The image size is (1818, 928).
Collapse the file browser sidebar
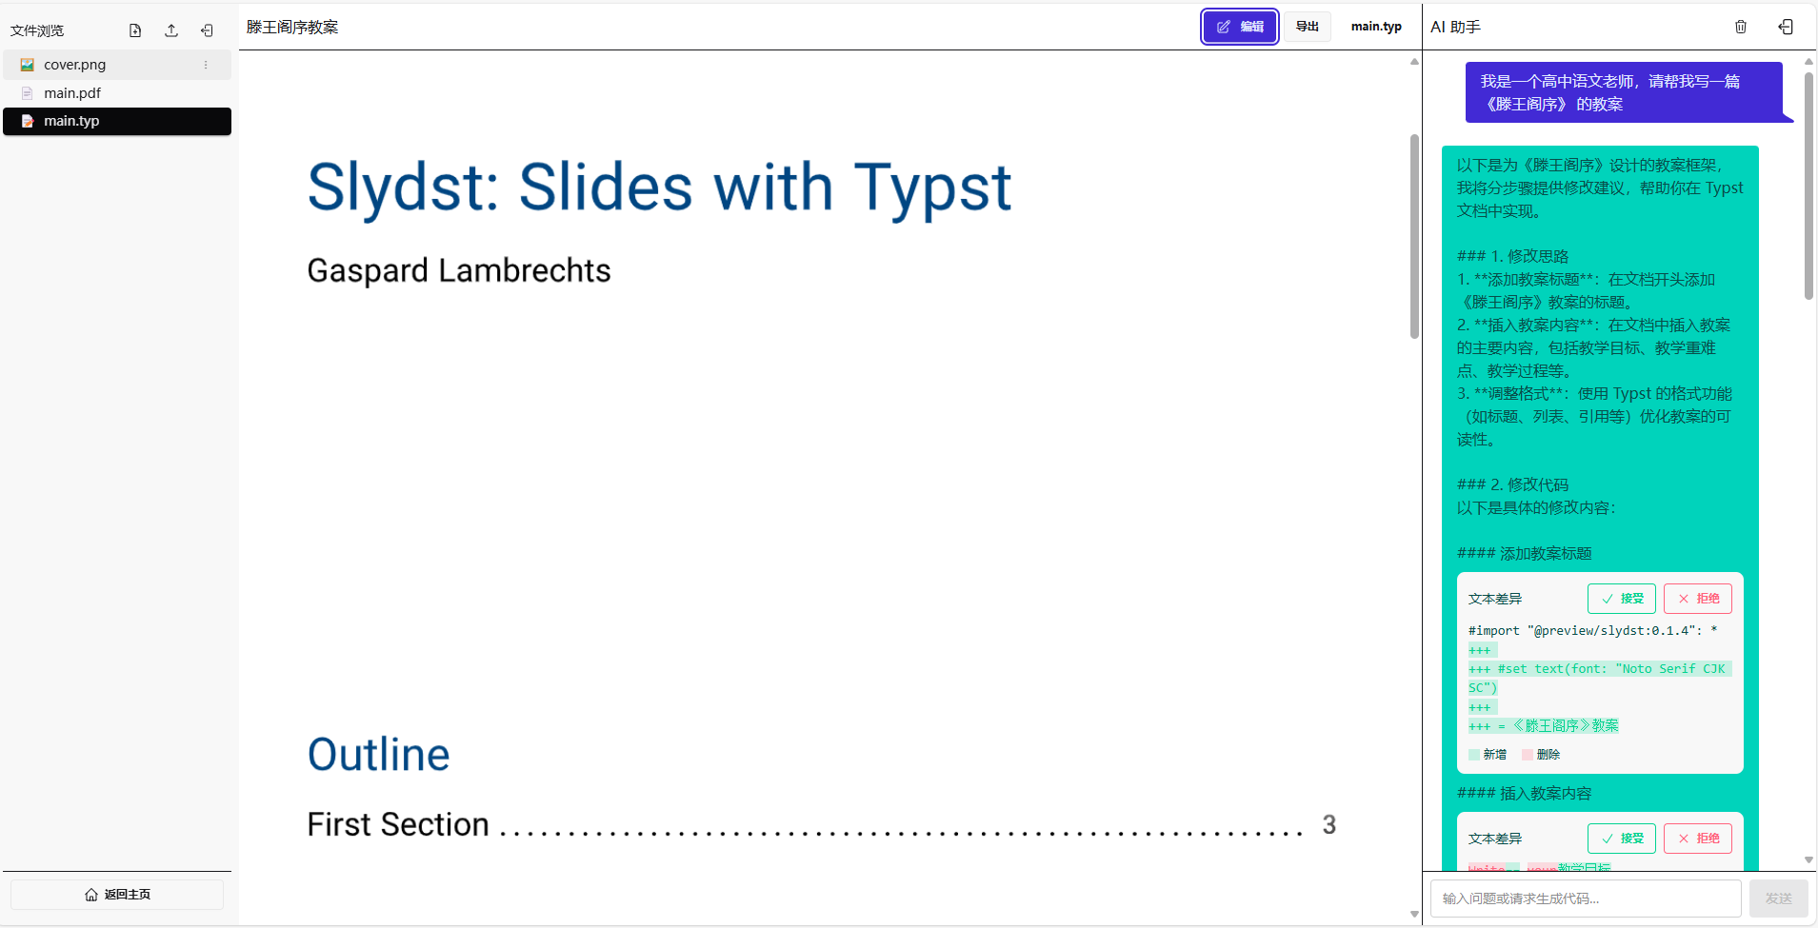click(x=207, y=30)
